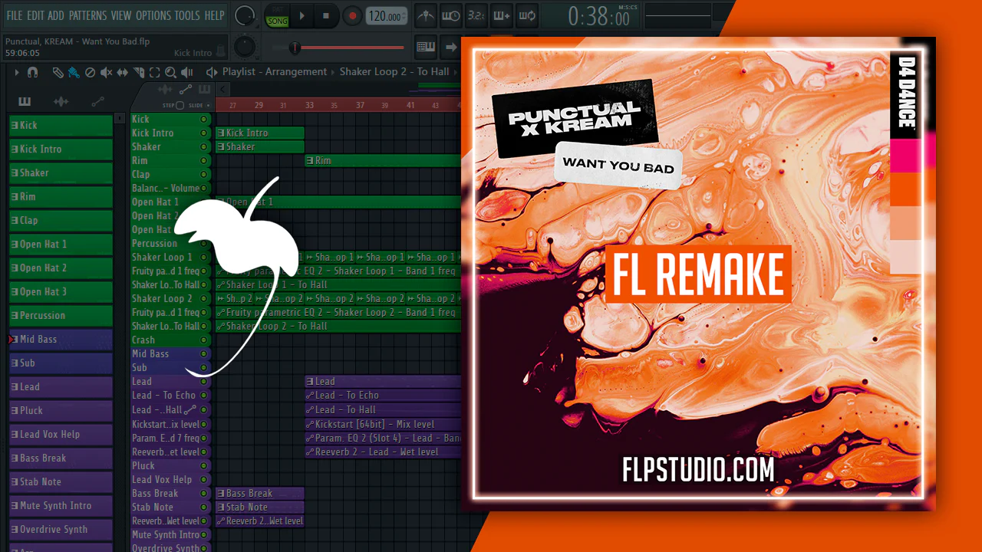
Task: Open the OPTIONS menu
Action: (153, 15)
